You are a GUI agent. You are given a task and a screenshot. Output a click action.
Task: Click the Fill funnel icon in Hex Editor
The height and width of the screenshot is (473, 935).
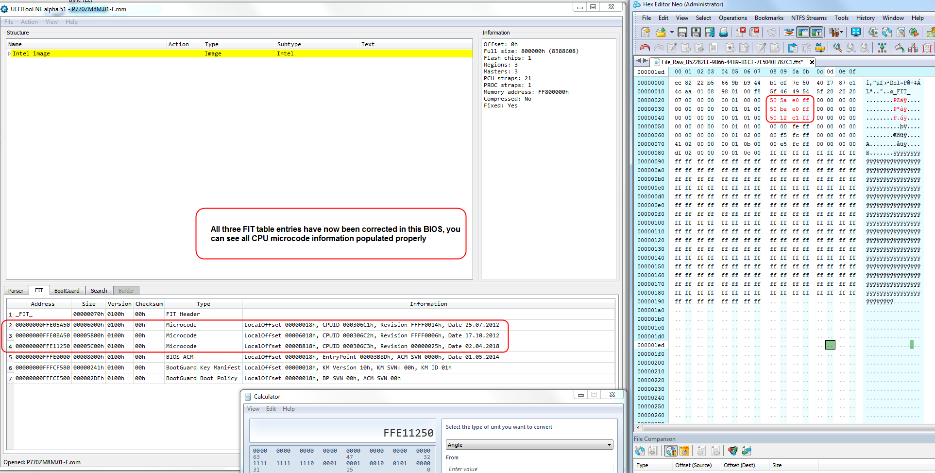[900, 48]
